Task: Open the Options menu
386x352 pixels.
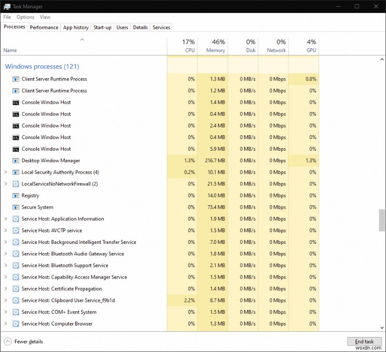Action: (x=25, y=17)
